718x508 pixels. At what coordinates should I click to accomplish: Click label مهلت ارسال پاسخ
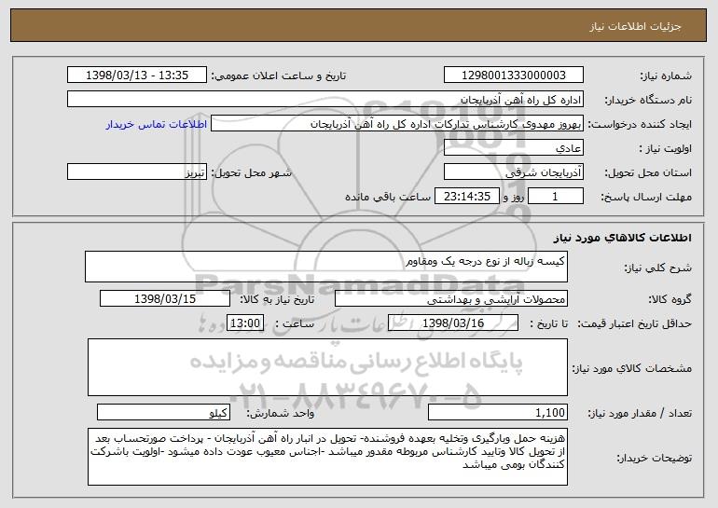[646, 198]
